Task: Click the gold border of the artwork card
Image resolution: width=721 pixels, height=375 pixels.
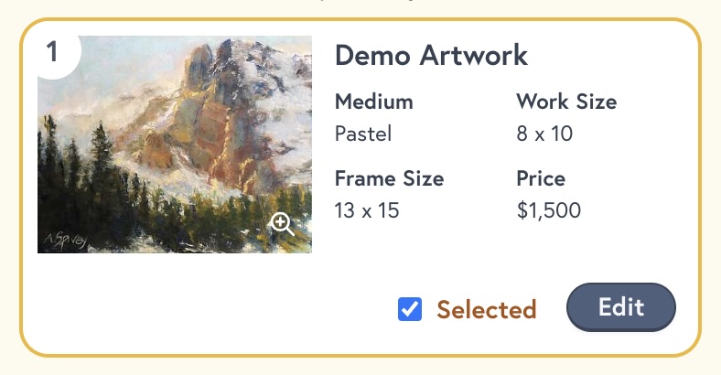Action: tap(360, 19)
